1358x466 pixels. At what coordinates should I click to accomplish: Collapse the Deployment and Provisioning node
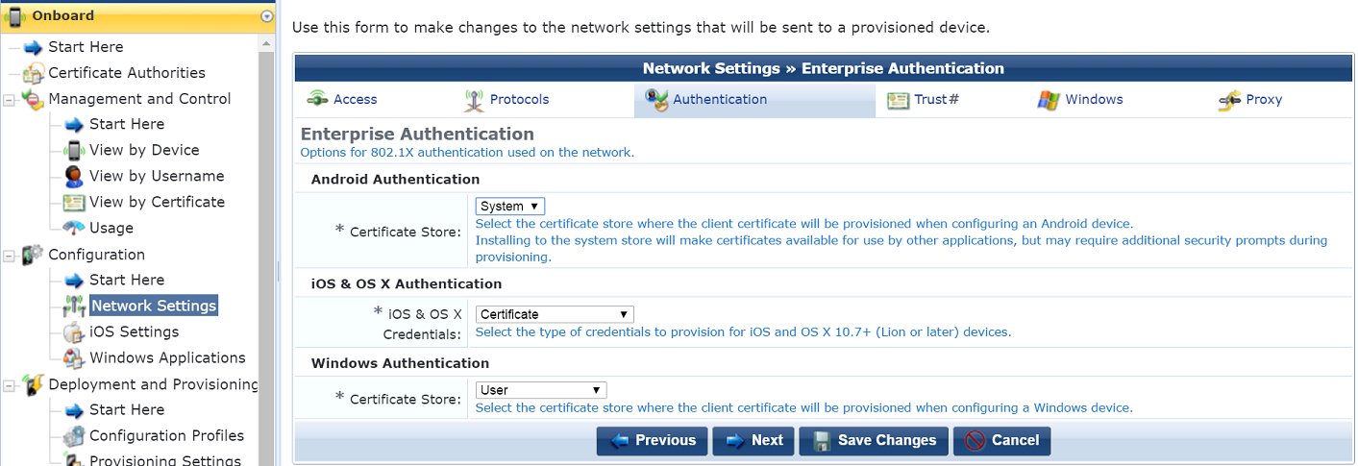pyautogui.click(x=10, y=384)
